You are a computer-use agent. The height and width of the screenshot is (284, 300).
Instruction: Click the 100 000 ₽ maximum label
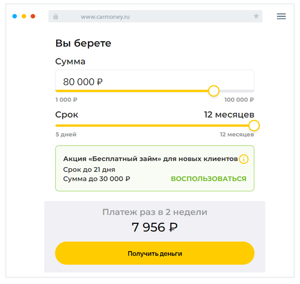tap(239, 100)
